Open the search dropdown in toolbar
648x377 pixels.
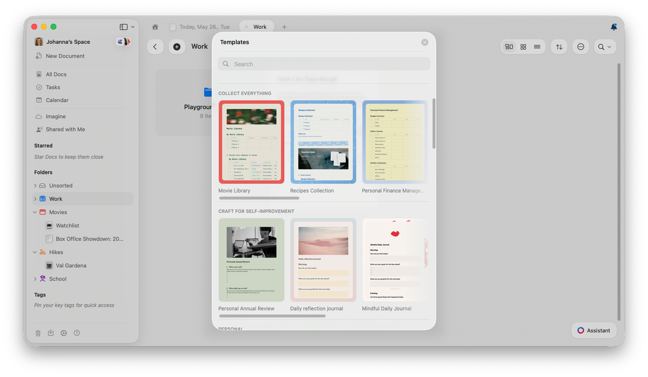point(605,47)
